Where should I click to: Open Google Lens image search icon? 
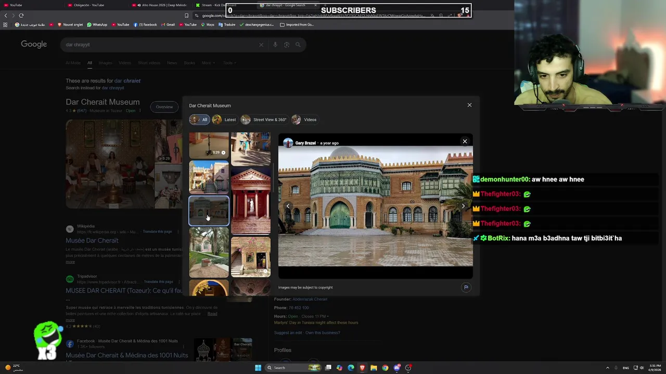[287, 45]
